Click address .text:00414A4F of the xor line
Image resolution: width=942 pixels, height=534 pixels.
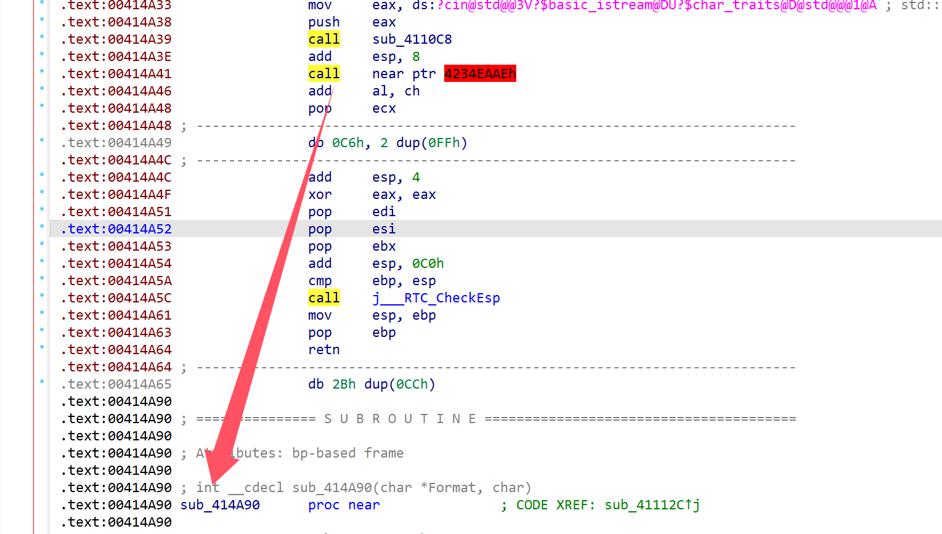(116, 195)
